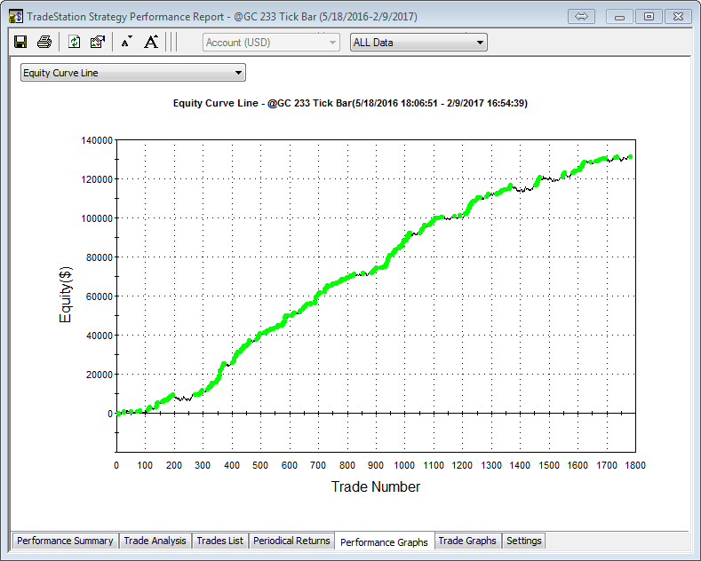Image resolution: width=701 pixels, height=561 pixels.
Task: Increase font size with large A icon
Action: (151, 42)
